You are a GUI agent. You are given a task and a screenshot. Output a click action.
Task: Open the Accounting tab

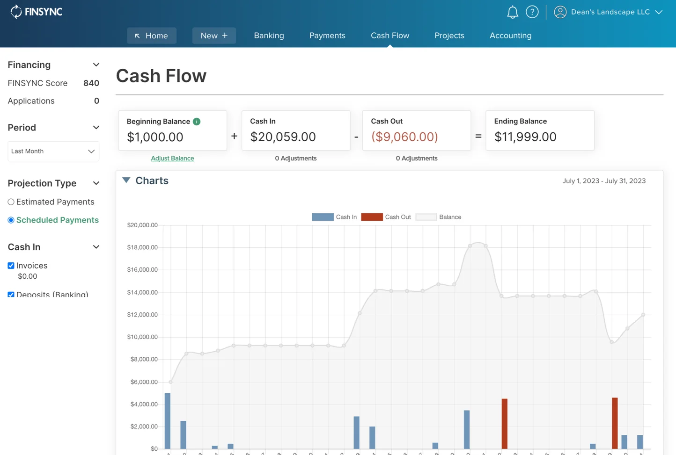point(510,36)
